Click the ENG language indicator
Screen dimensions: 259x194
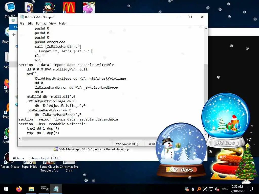coord(225,189)
